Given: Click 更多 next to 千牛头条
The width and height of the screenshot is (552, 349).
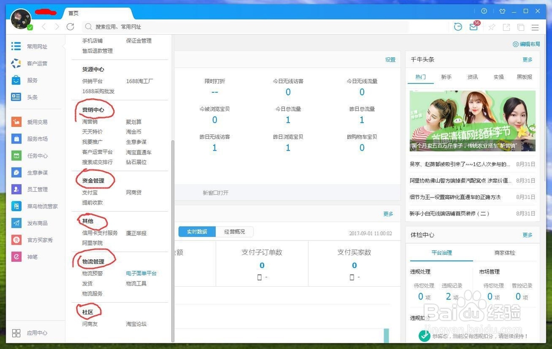Looking at the screenshot, I should click(x=527, y=60).
